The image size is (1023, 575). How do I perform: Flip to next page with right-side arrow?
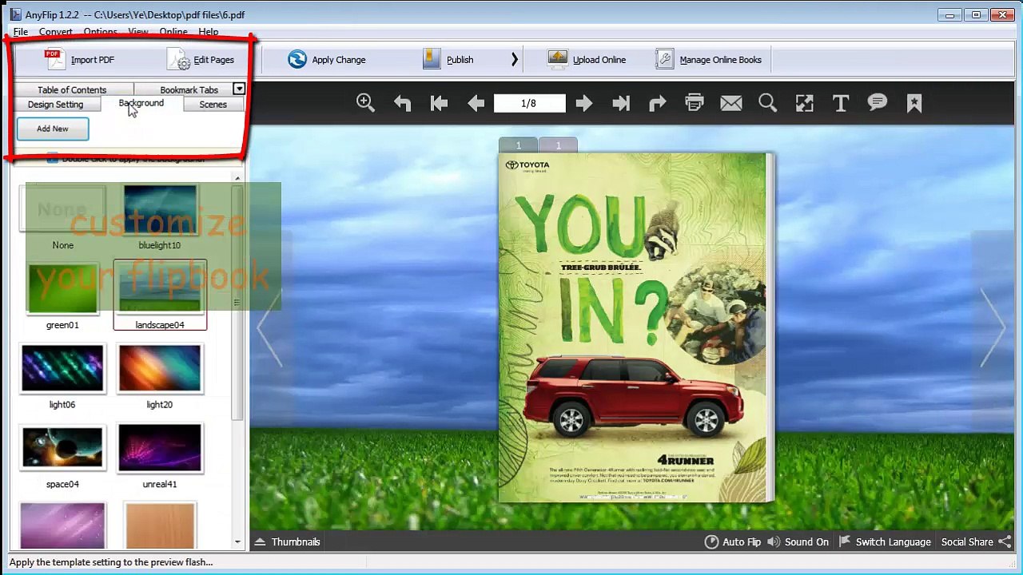point(993,327)
